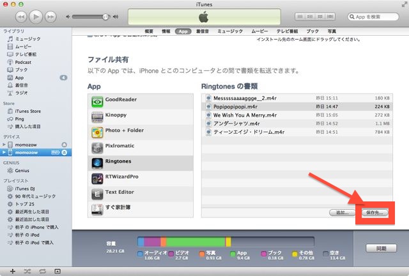409x276 pixels.
Task: Select the Messsssaaaaggge_2.m4r file
Action: pyautogui.click(x=297, y=98)
